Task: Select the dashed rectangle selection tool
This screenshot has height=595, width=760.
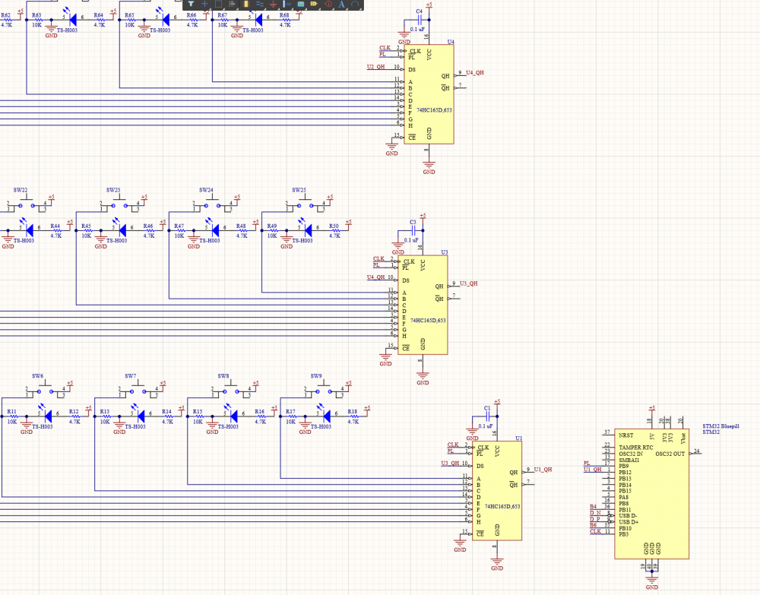Action: point(218,5)
